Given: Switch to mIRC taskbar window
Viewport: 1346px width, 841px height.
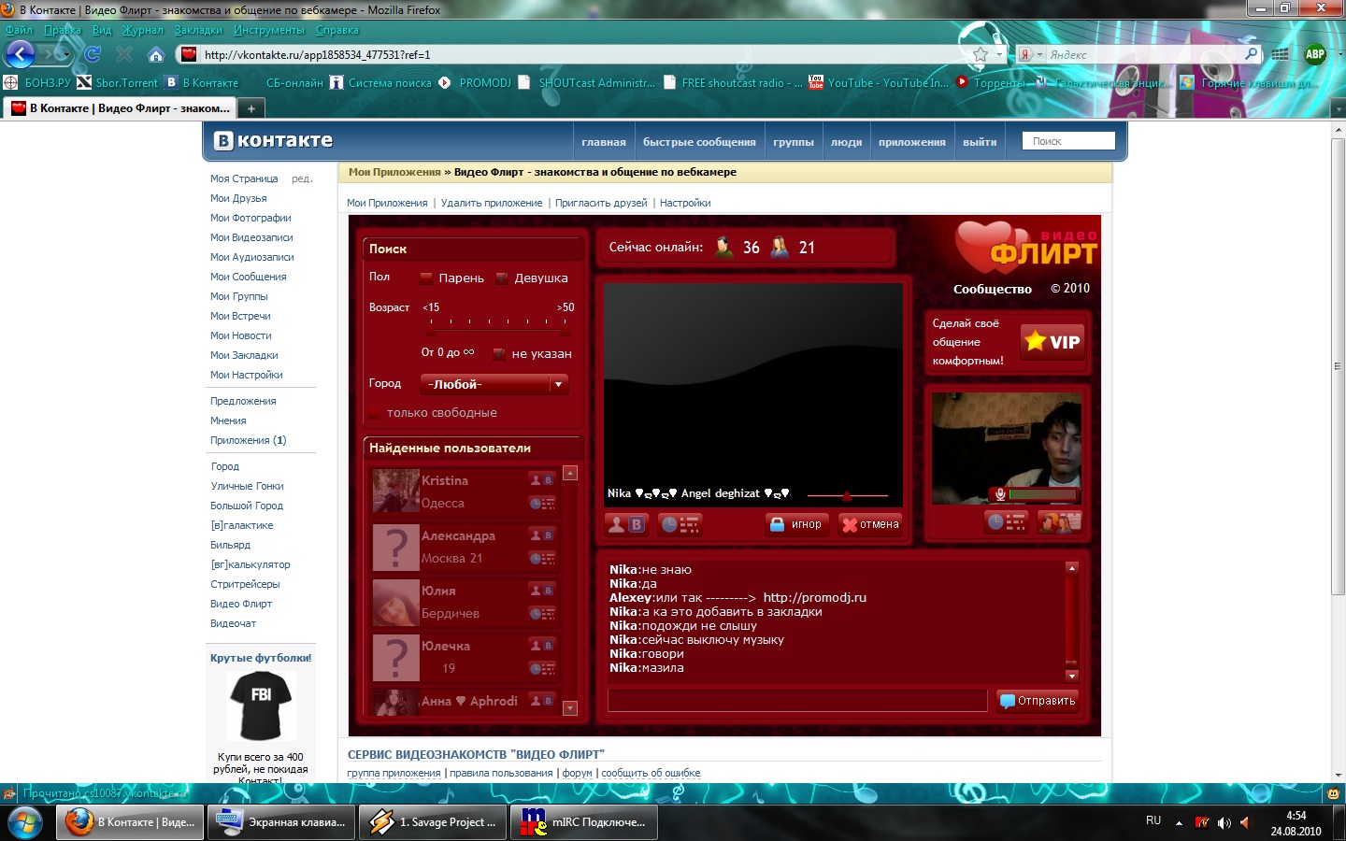Looking at the screenshot, I should pyautogui.click(x=584, y=822).
